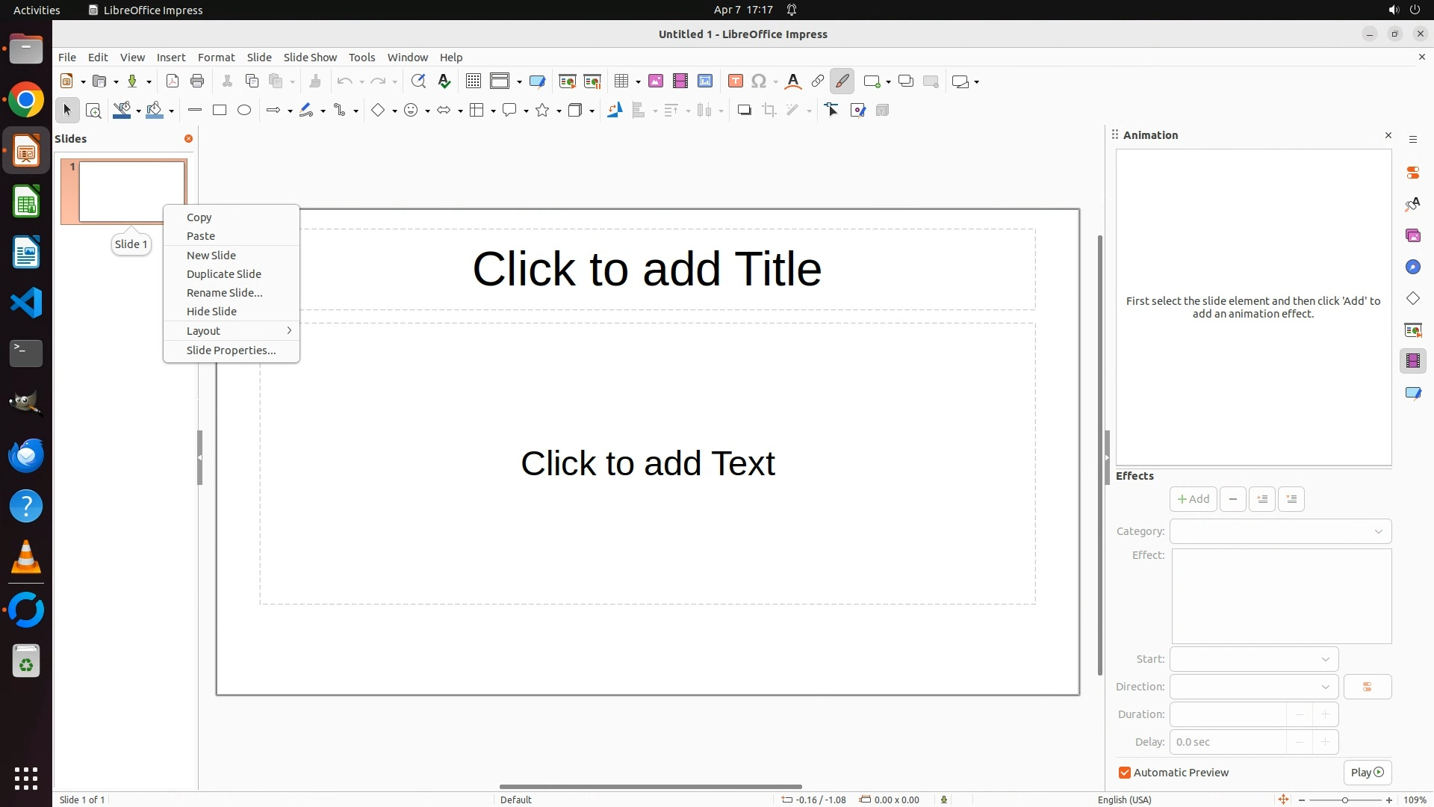Open the Slide Show menu
Image resolution: width=1434 pixels, height=807 pixels.
click(x=310, y=58)
